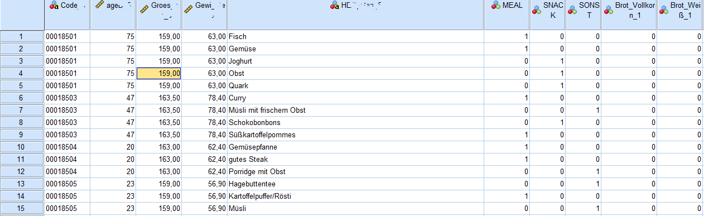The width and height of the screenshot is (704, 216).
Task: Click the weight value 56,90 in row 13
Action: tap(204, 184)
